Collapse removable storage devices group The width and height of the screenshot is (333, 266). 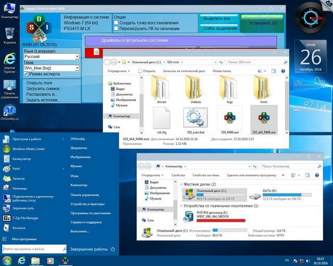click(x=181, y=206)
